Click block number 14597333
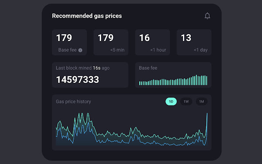The height and width of the screenshot is (164, 262). pos(77,80)
